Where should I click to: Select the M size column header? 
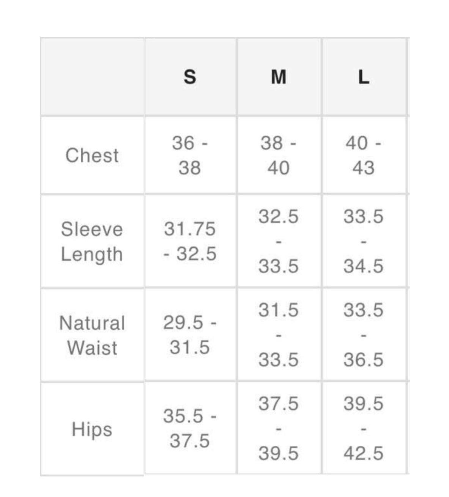pyautogui.click(x=279, y=77)
